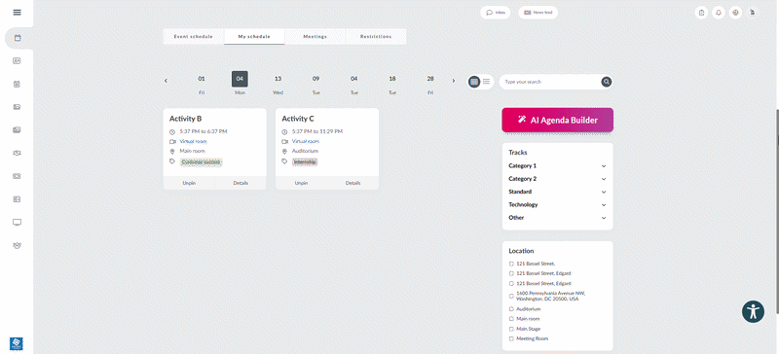Select date 13 Wed
This screenshot has height=354, width=779.
[278, 85]
